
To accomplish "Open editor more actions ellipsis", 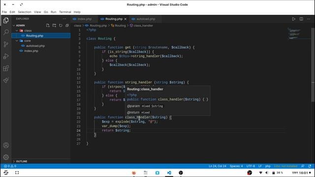I will click(309, 19).
